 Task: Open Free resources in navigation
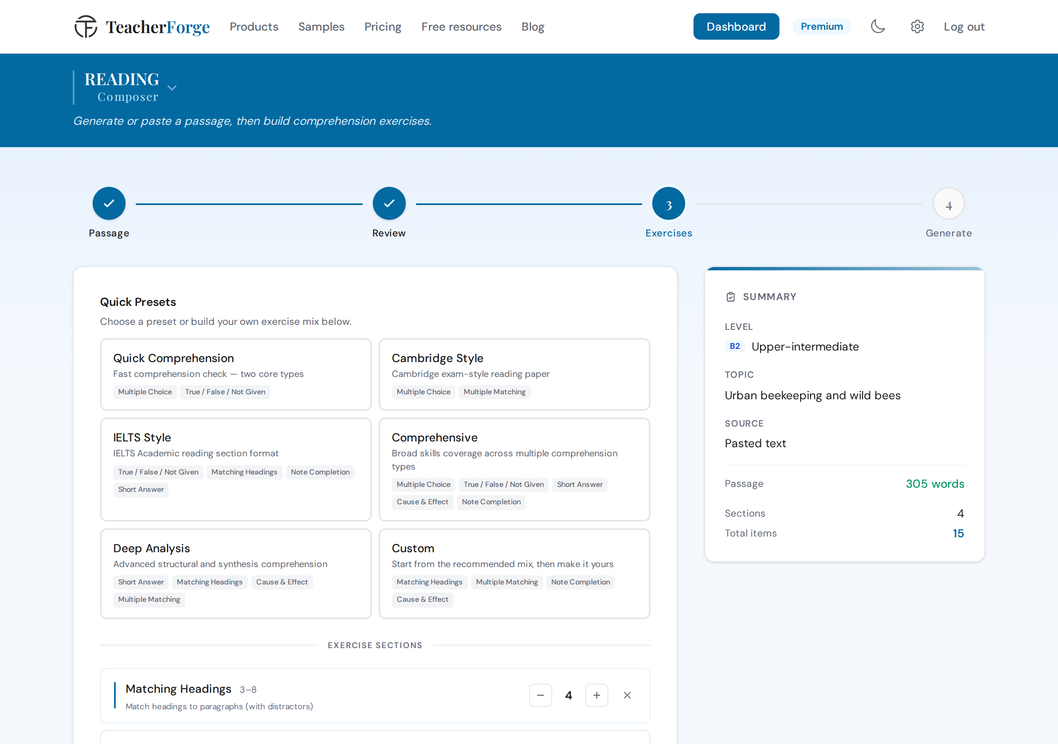[461, 27]
